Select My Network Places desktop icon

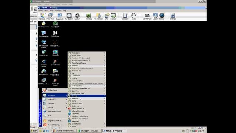(x=44, y=44)
